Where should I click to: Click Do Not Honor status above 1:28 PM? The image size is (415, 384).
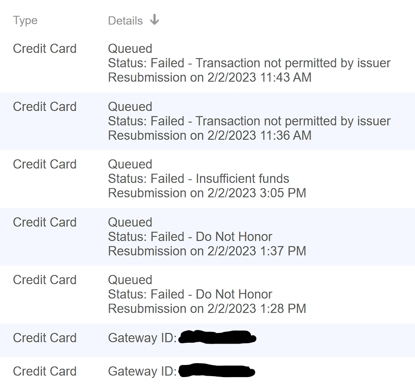click(190, 294)
